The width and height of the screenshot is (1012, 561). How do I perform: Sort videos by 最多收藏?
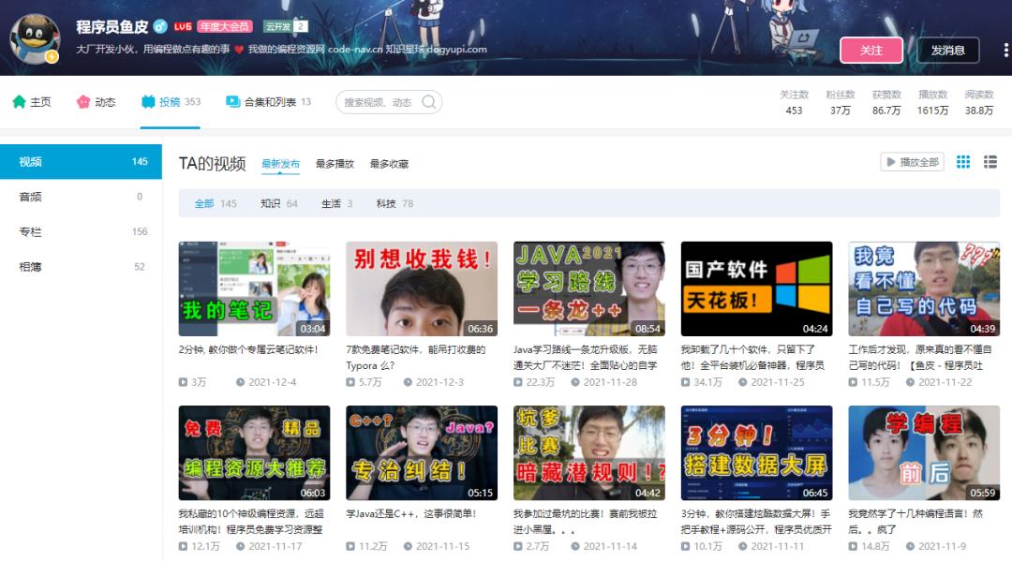pyautogui.click(x=389, y=164)
